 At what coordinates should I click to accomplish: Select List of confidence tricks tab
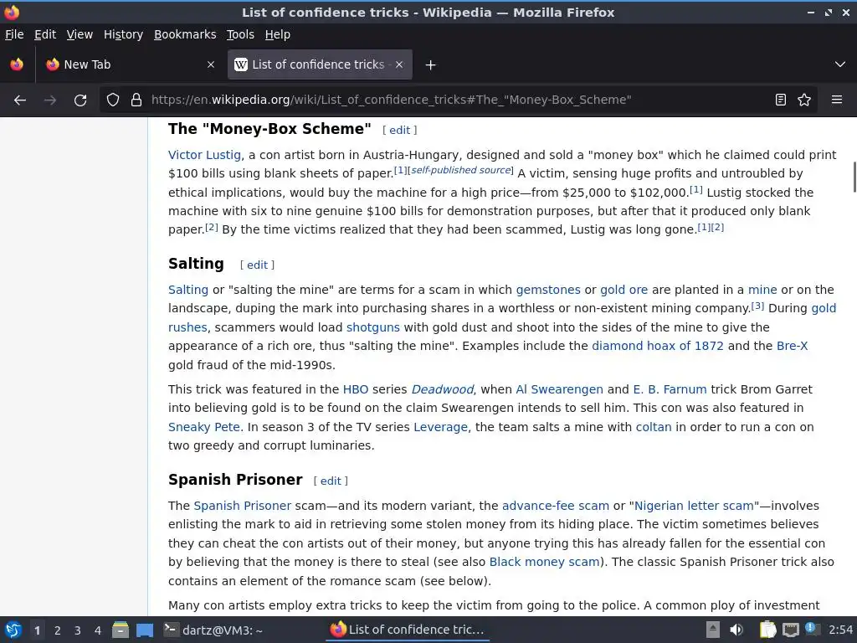pos(320,64)
